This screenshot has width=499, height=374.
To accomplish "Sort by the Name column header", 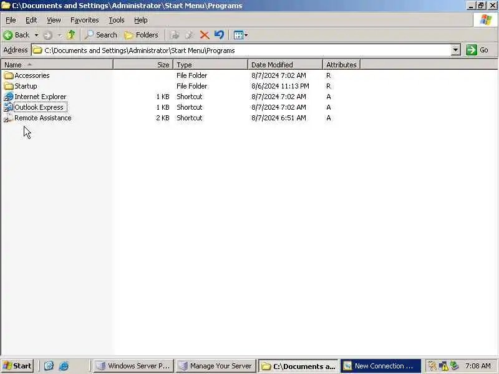I will point(57,65).
